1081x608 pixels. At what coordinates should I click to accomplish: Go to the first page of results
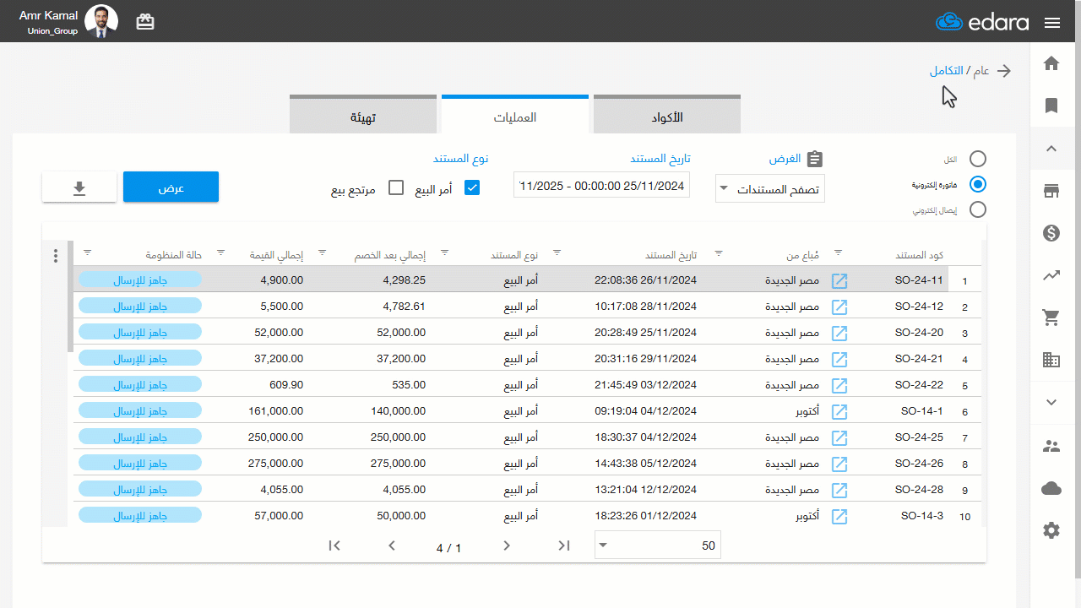tap(564, 546)
